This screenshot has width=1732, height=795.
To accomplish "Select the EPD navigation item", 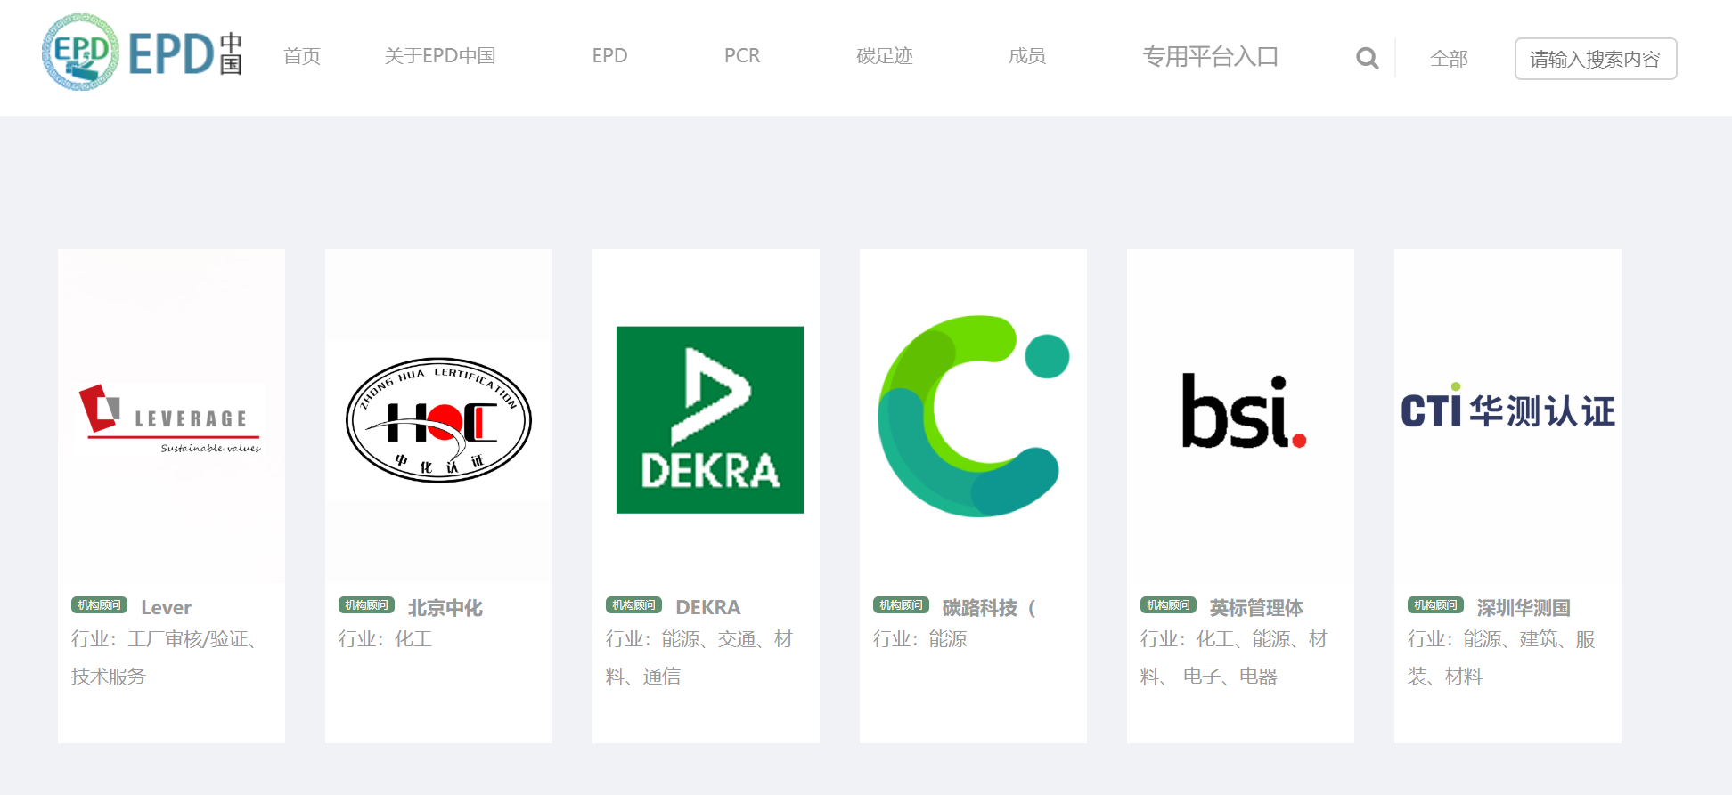I will (610, 56).
